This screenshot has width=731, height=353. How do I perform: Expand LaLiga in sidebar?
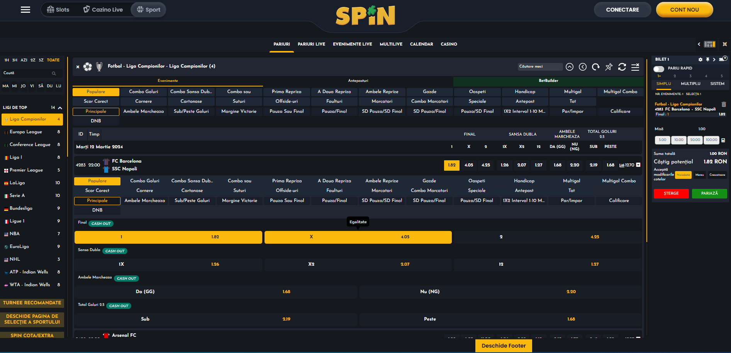(32, 183)
